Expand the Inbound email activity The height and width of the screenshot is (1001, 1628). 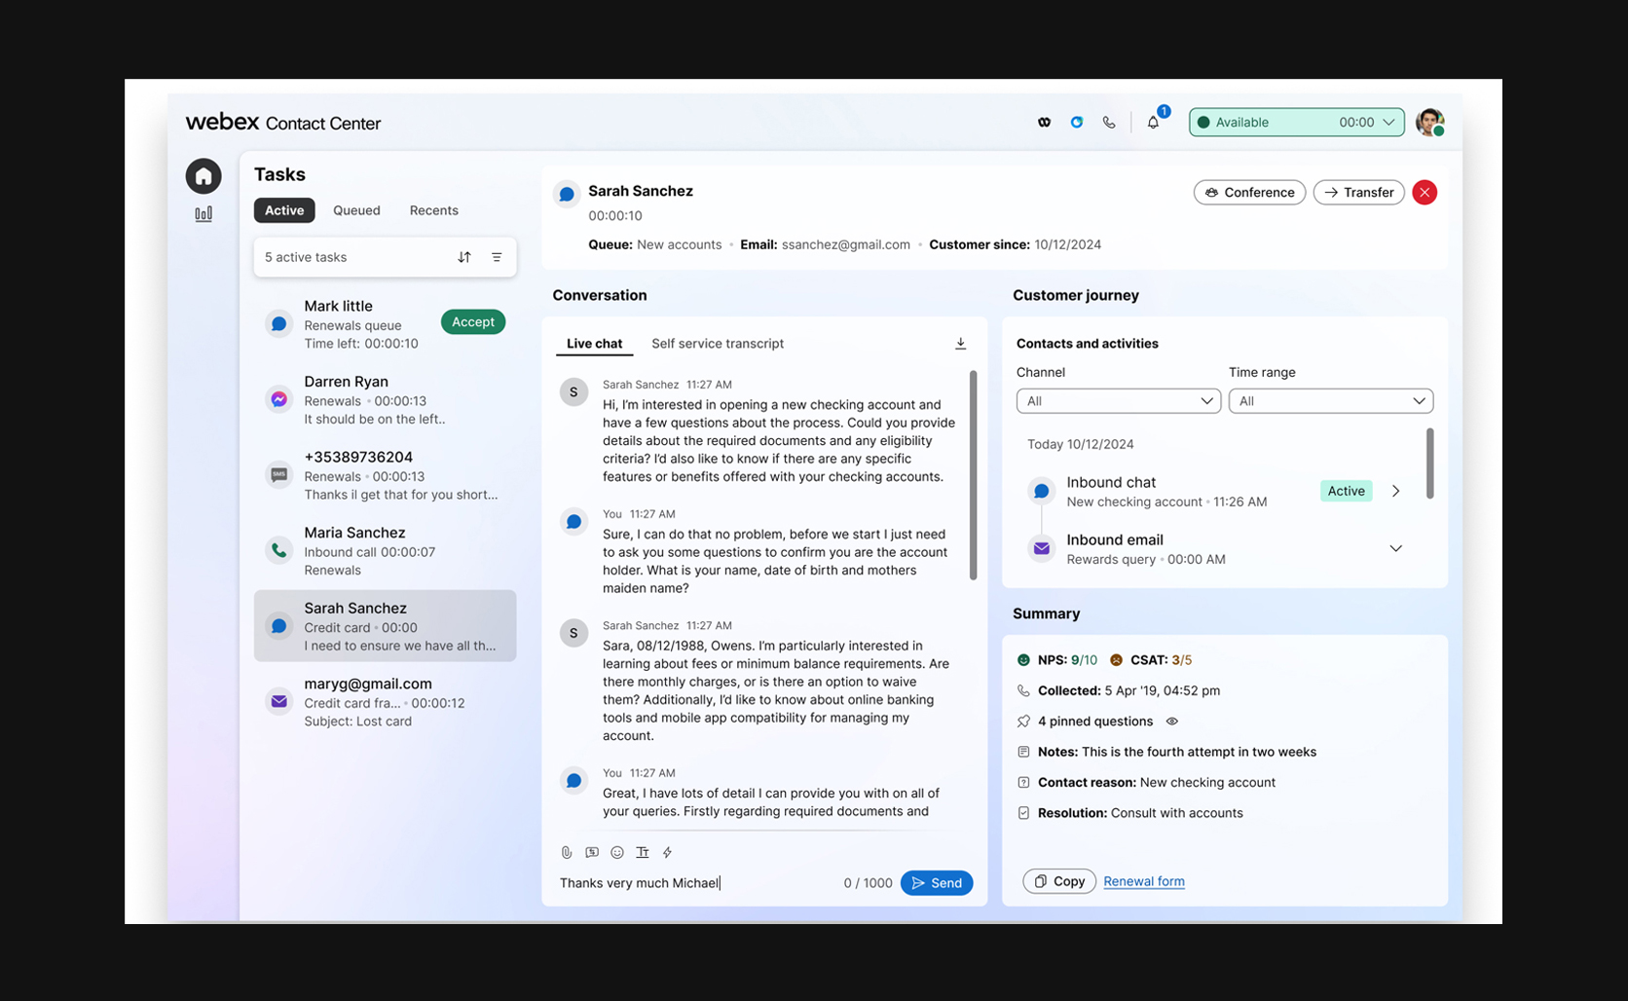1395,549
